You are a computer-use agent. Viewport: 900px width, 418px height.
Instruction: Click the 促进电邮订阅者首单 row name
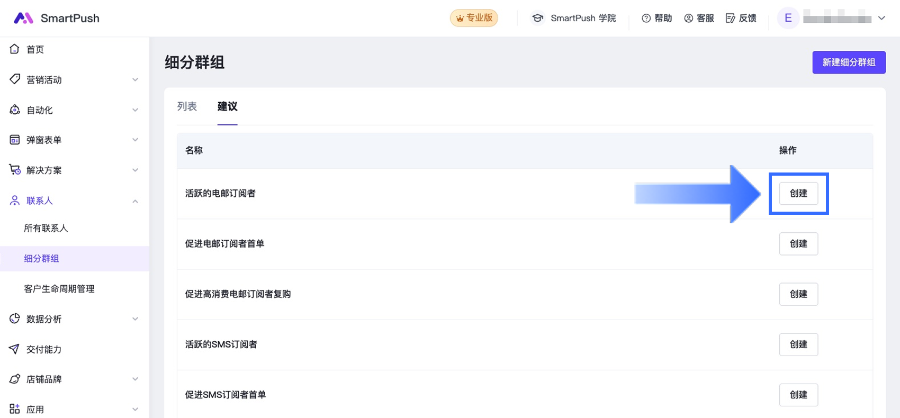click(224, 244)
